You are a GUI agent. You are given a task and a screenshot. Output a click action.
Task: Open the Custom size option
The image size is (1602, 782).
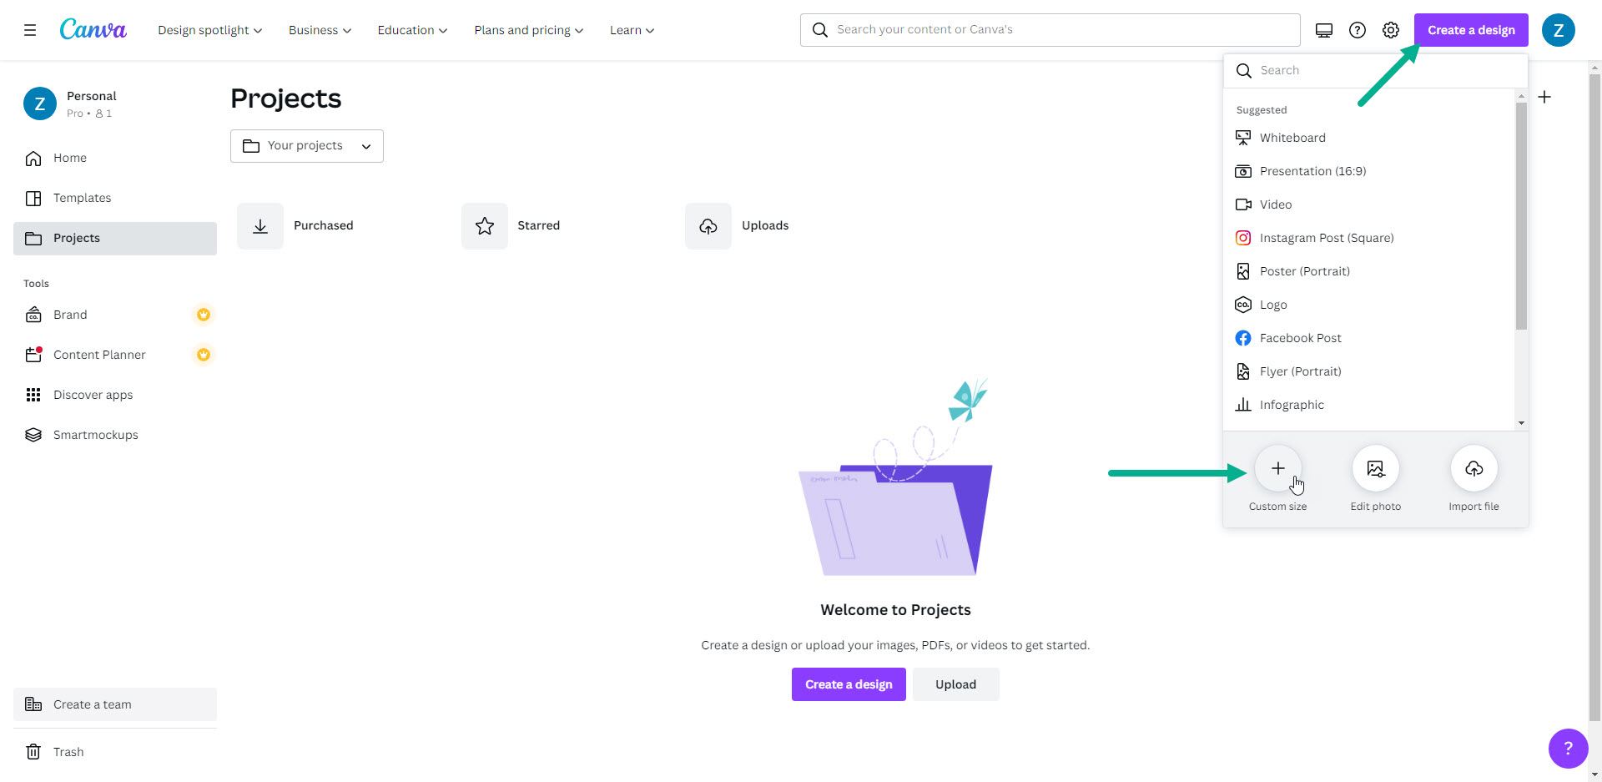[1277, 468]
